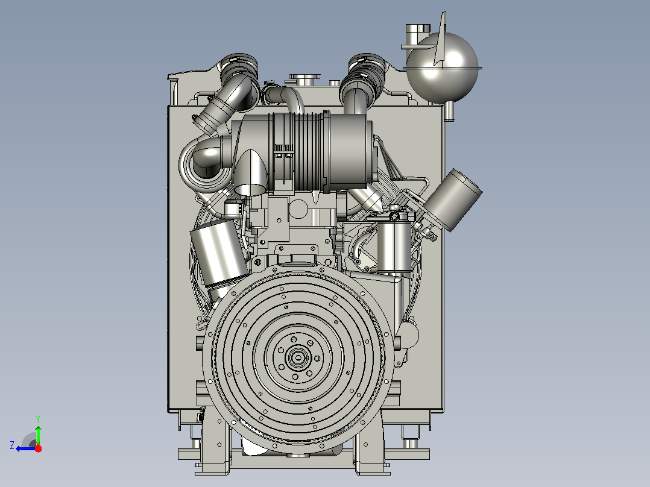Select the spherical expansion tank on the model

pos(443,67)
